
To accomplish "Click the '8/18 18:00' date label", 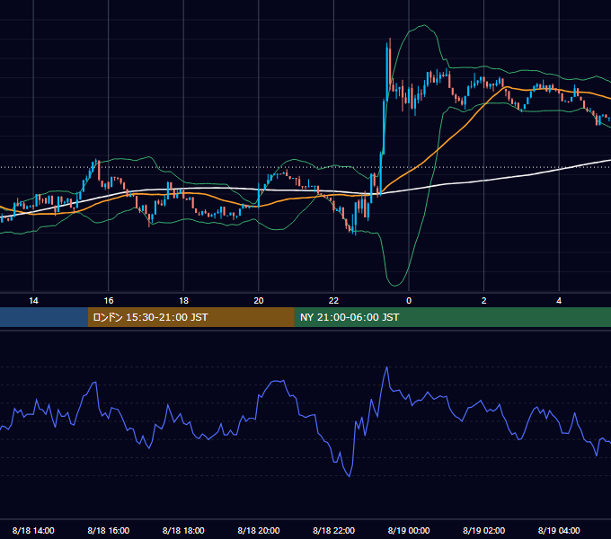I will pyautogui.click(x=183, y=530).
